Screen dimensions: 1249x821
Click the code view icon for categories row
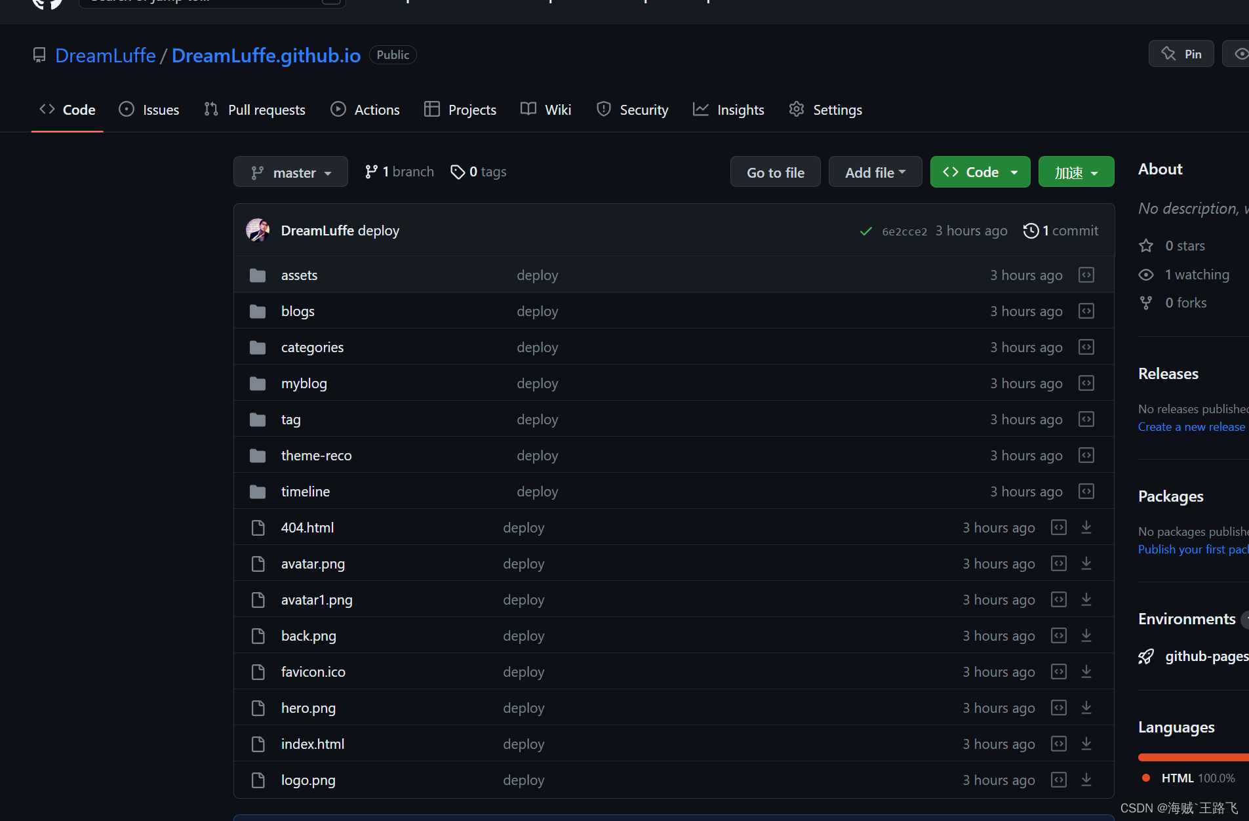[x=1086, y=347]
